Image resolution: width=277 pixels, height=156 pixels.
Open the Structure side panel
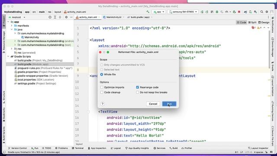tap(4, 97)
